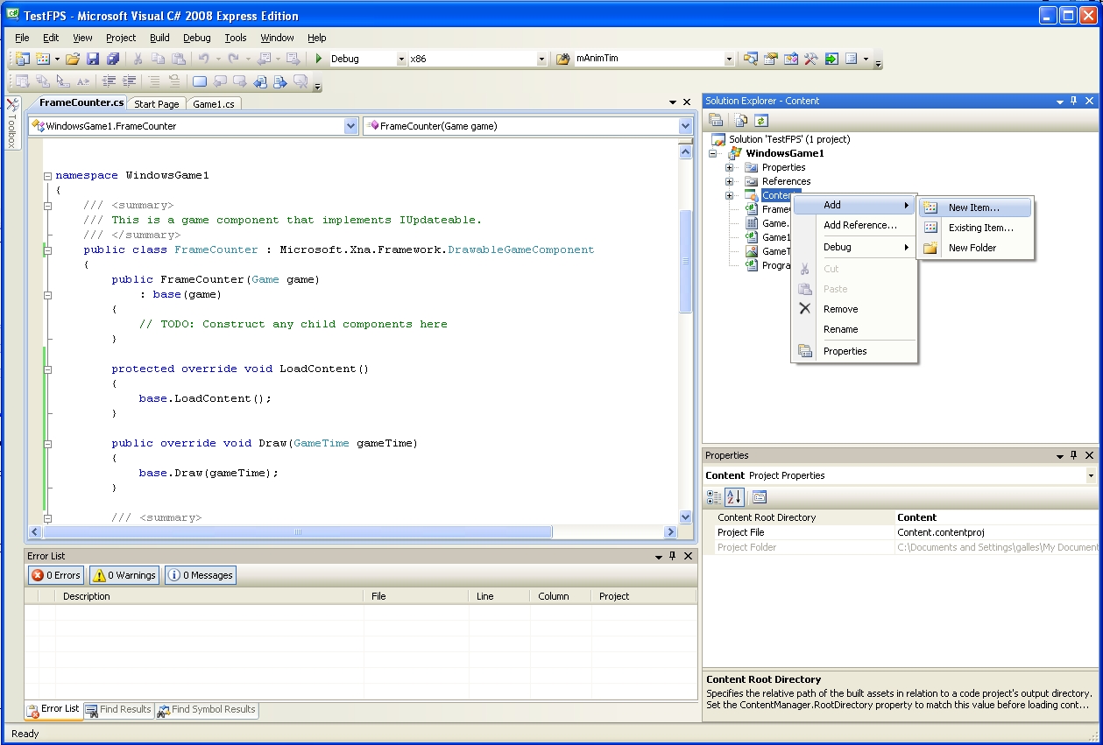
Task: Click the Toolbox side tab
Action: click(x=12, y=123)
